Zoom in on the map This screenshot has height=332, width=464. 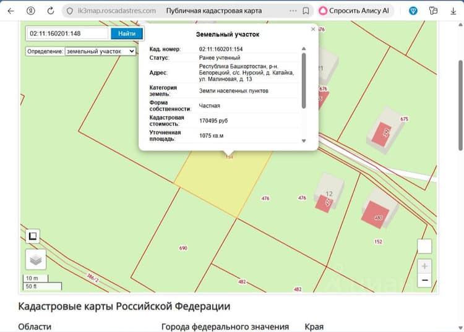424,266
